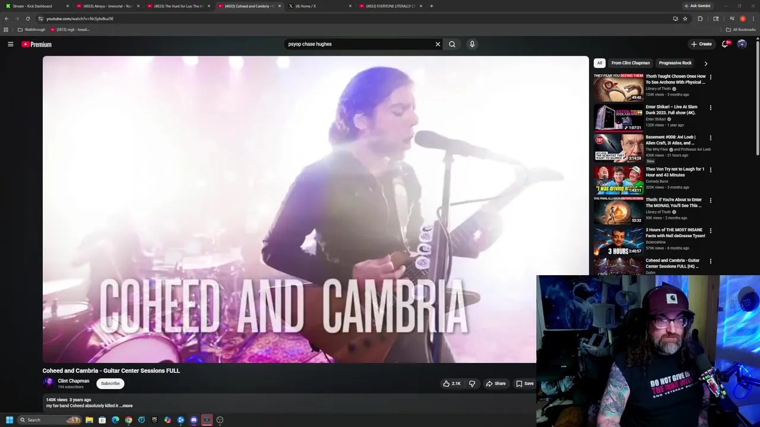The width and height of the screenshot is (760, 427).
Task: Switch to Google Chrome on the taskbar
Action: coord(128,420)
